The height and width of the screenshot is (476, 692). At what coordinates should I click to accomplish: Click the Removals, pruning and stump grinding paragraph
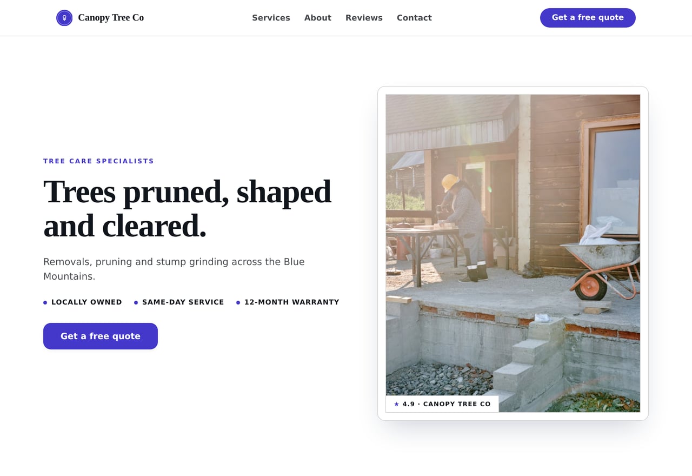point(174,269)
